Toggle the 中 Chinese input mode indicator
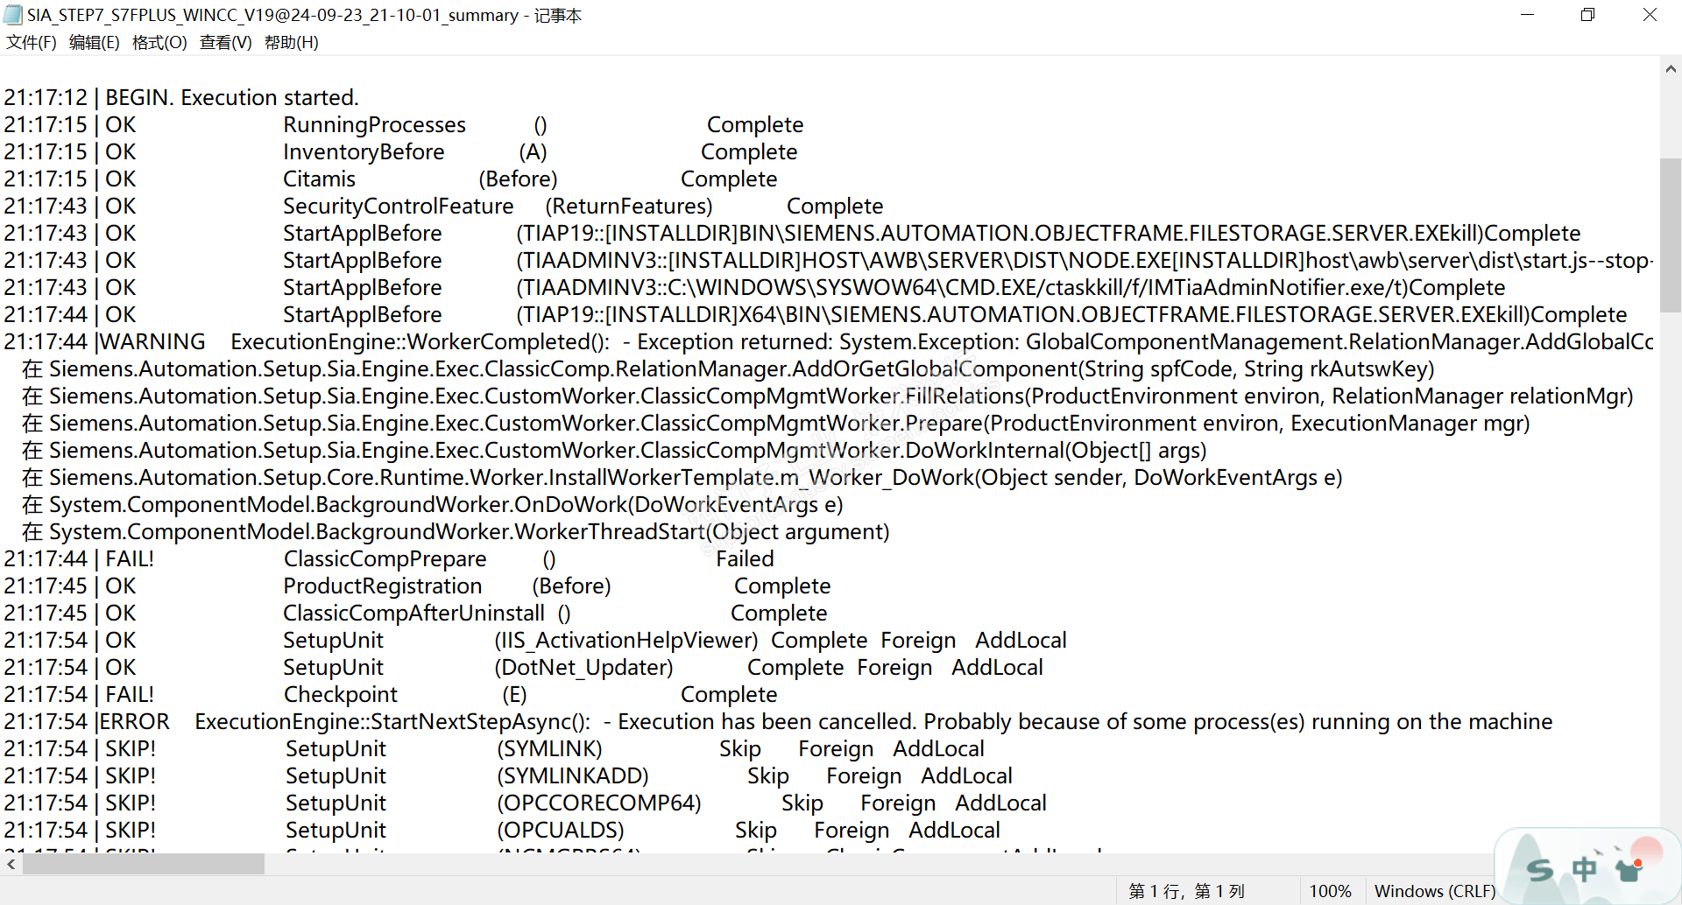Image resolution: width=1682 pixels, height=905 pixels. [x=1584, y=869]
